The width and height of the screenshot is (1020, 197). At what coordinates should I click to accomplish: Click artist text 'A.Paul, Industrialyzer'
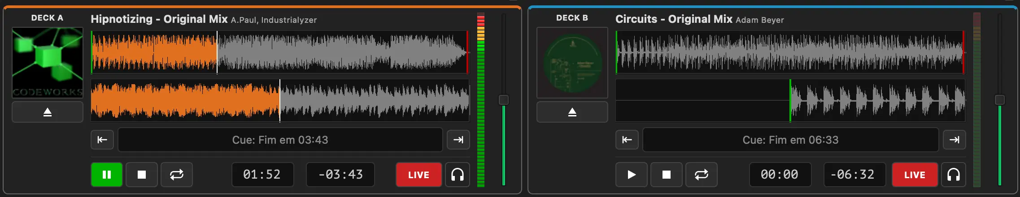coord(274,20)
